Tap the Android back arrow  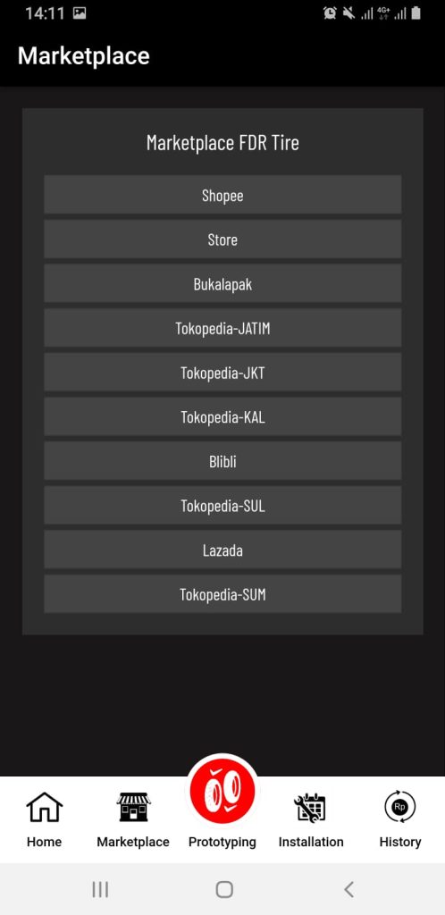point(348,889)
